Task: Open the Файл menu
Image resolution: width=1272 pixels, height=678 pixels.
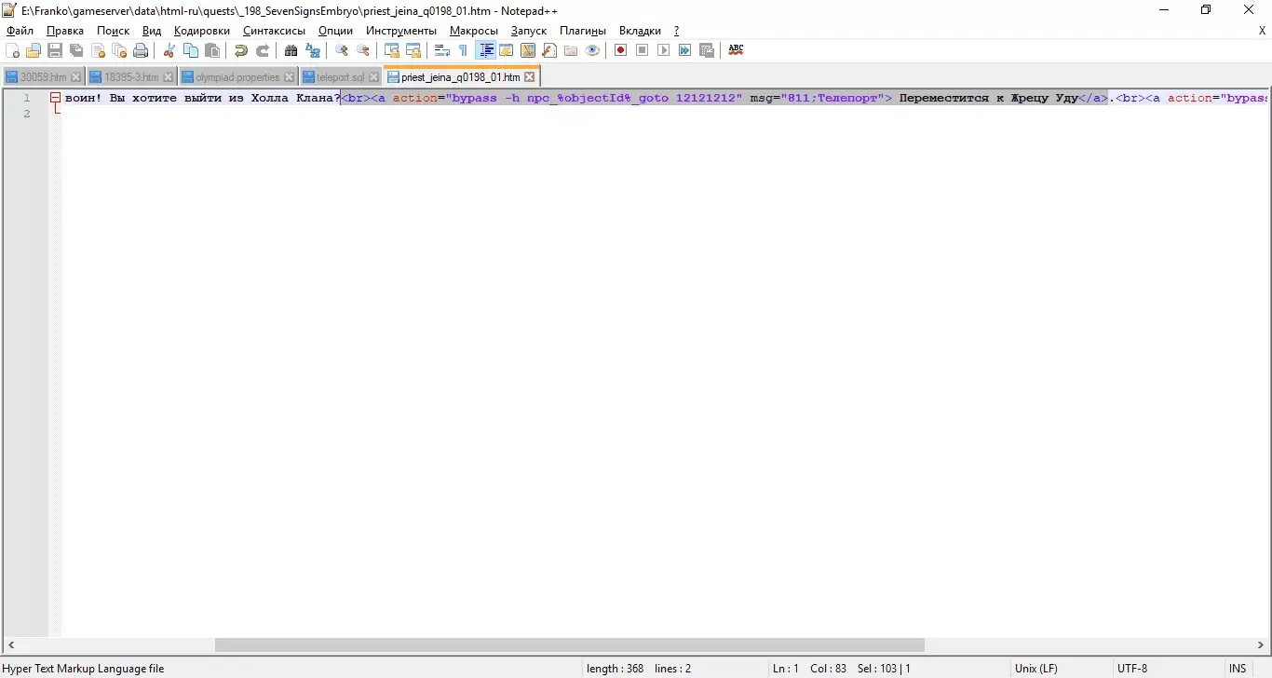Action: coord(20,31)
